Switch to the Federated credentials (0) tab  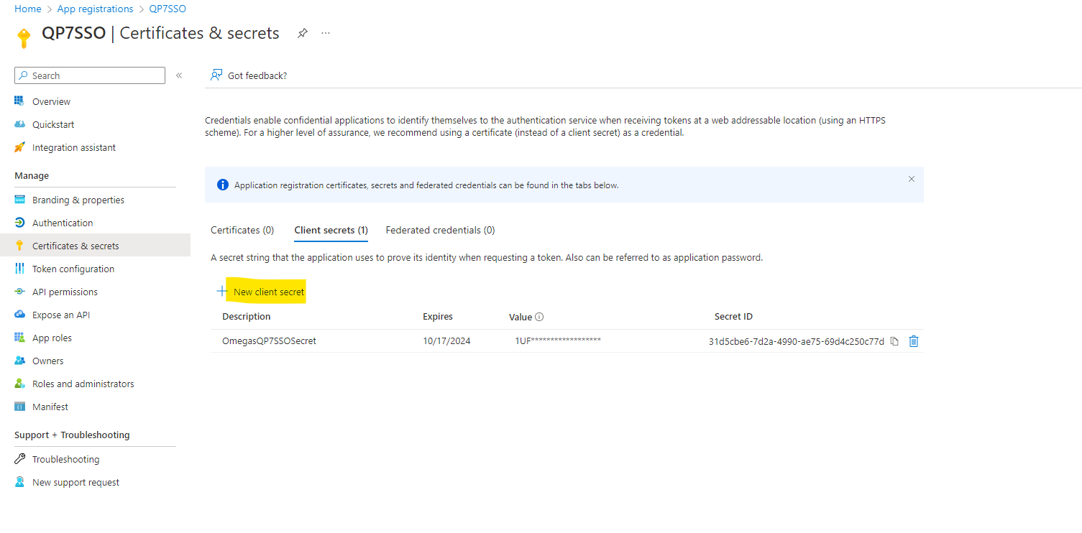click(440, 230)
